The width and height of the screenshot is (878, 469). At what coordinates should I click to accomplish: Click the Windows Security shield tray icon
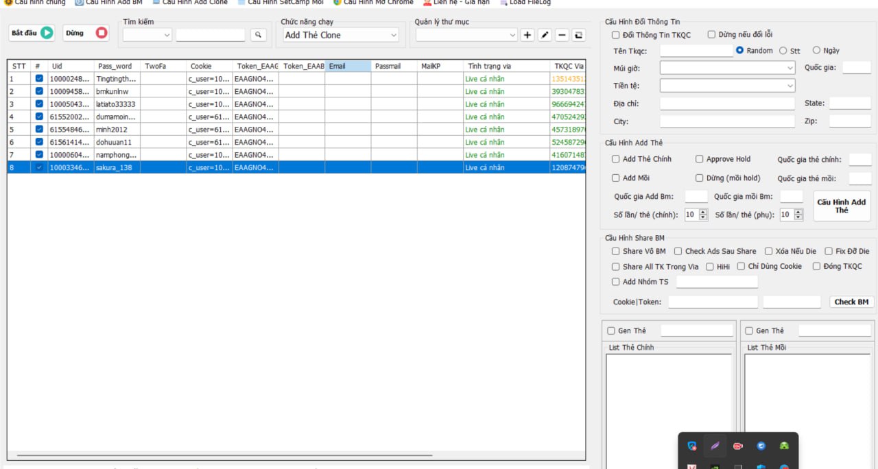692,446
